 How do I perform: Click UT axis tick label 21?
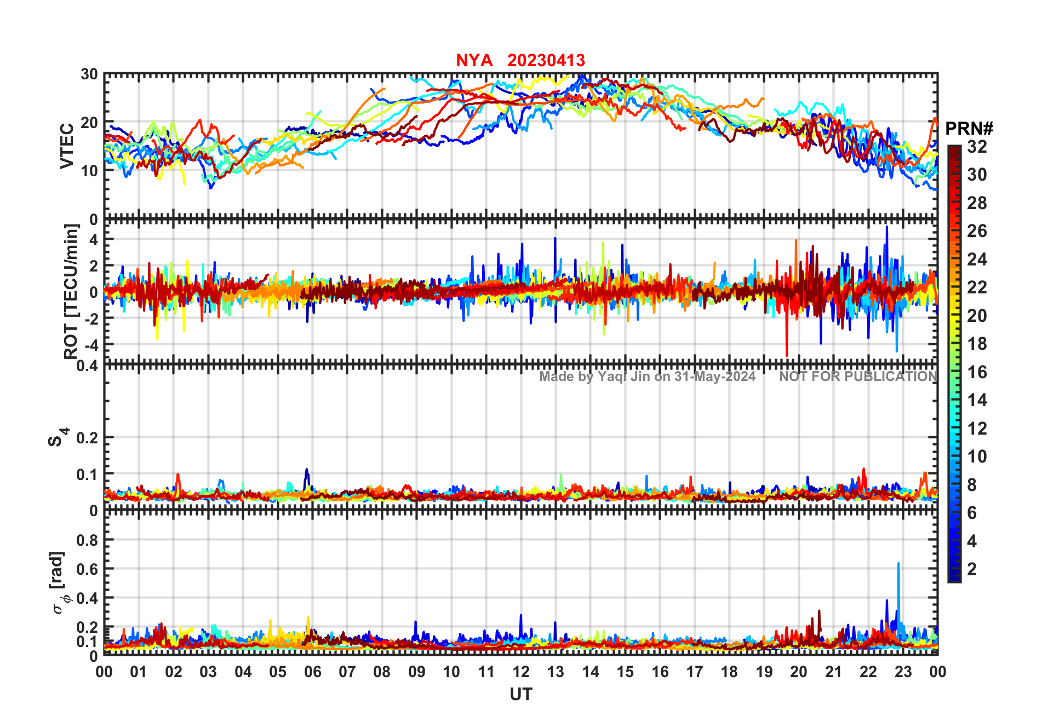(834, 672)
